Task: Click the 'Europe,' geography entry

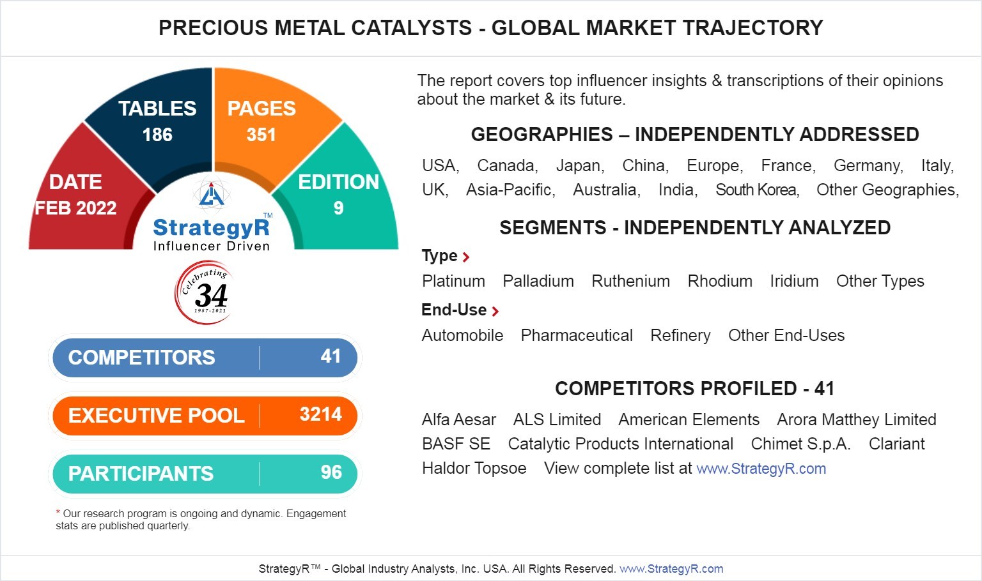Action: [x=715, y=166]
